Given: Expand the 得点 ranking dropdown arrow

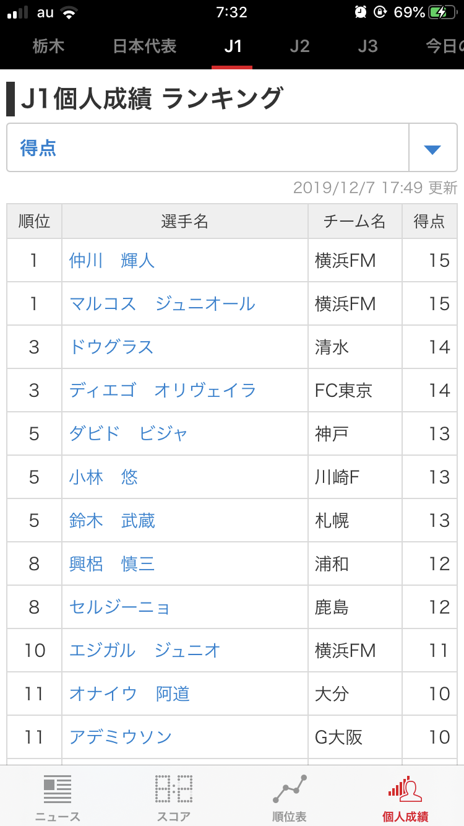Looking at the screenshot, I should pyautogui.click(x=432, y=149).
